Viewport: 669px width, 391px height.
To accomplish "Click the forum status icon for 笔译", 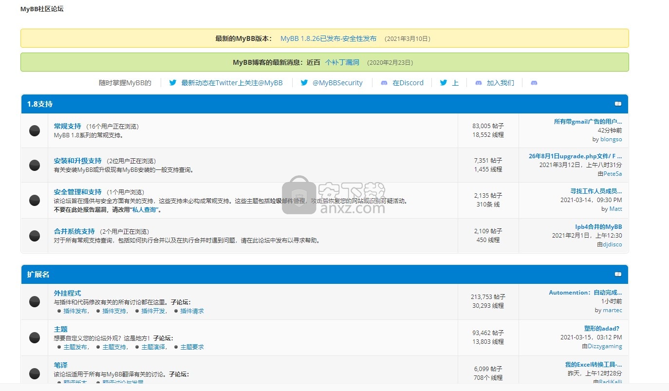I will [35, 373].
